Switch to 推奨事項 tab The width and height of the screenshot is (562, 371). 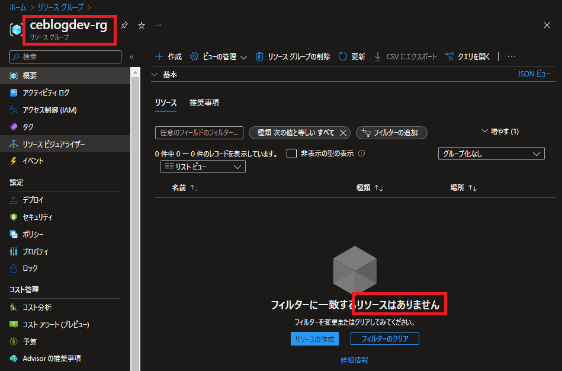[x=204, y=103]
